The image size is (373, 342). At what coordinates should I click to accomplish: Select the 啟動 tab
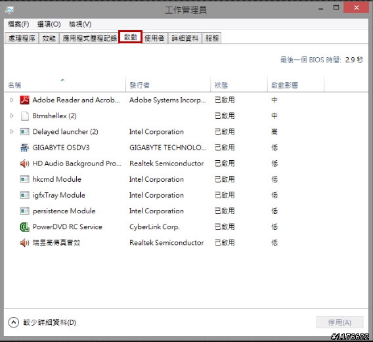131,37
